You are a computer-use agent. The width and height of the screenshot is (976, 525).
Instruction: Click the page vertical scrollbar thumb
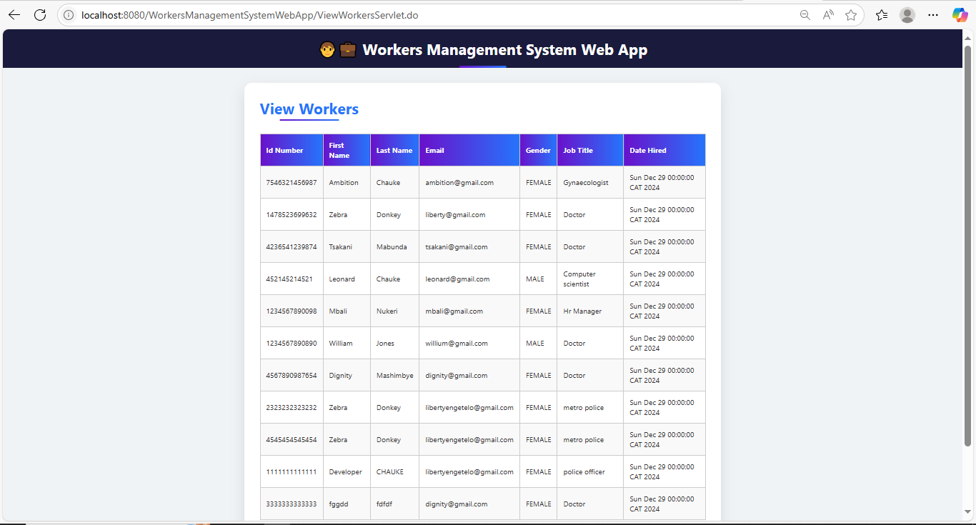[968, 243]
